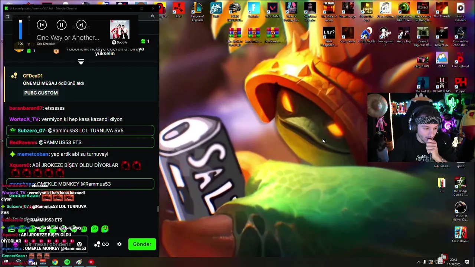
Task: Collapse the pinned leaderboard chevron
Action: click(81, 62)
